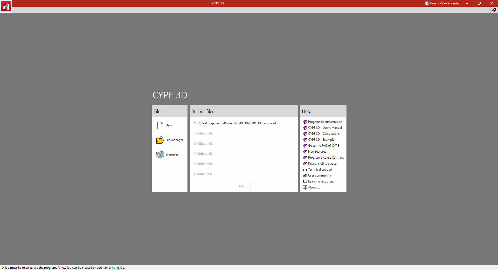Viewport: 498px width, 270px height.
Task: Select recent slot '4 Without file'
Action: click(203, 154)
